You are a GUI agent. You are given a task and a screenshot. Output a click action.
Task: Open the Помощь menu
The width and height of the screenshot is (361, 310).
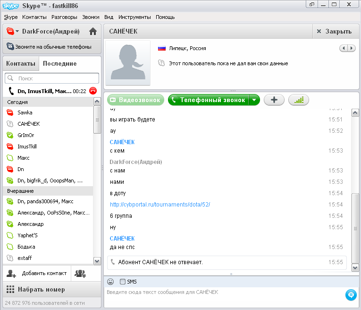[x=165, y=17]
